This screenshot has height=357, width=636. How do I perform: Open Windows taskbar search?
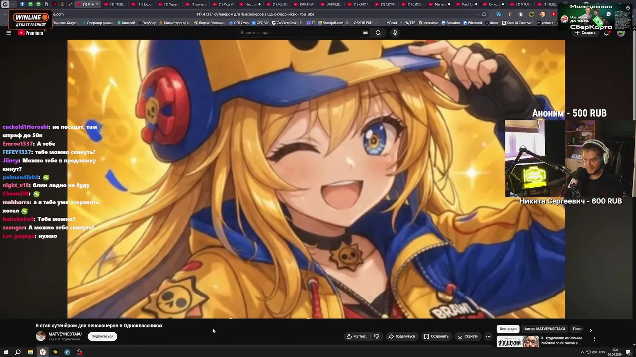click(x=18, y=352)
